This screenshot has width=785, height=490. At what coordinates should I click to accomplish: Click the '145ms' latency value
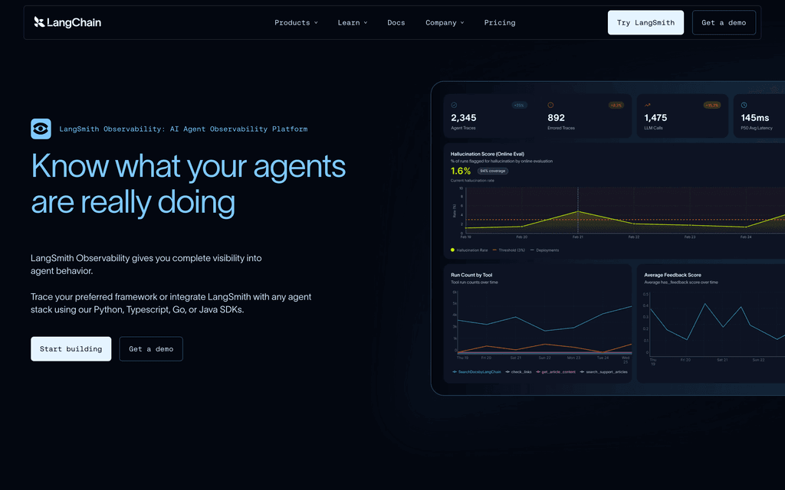(755, 118)
